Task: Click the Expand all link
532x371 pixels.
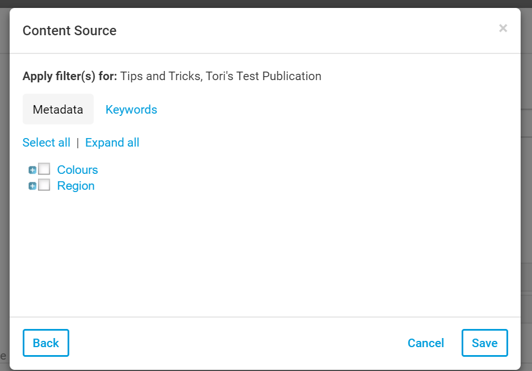Action: [x=112, y=143]
